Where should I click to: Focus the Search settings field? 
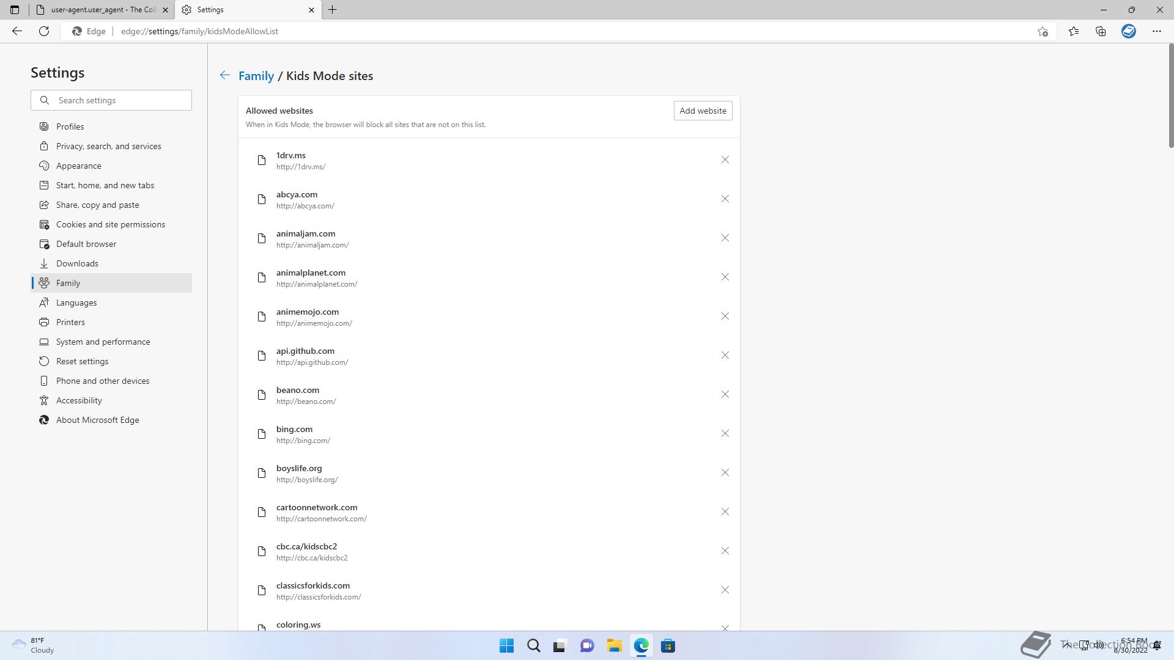tap(111, 100)
